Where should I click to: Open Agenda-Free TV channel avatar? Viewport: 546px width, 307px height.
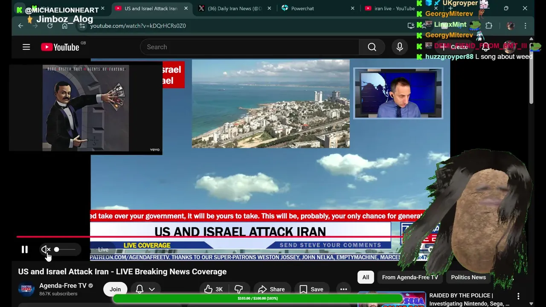click(26, 289)
